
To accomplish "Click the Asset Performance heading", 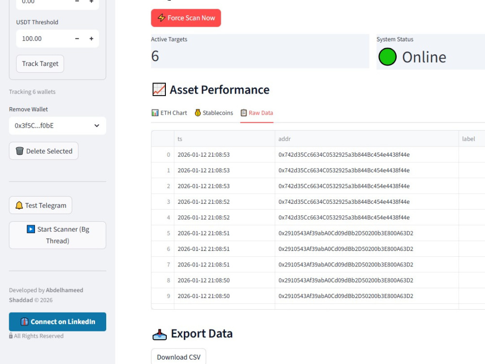I will pos(219,90).
